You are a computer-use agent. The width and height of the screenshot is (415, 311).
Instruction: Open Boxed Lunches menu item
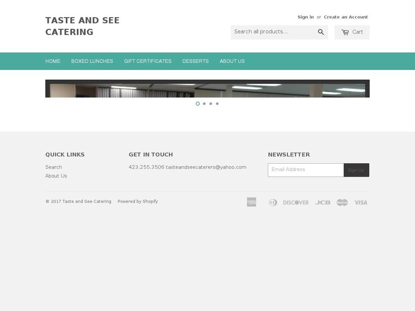coord(92,61)
